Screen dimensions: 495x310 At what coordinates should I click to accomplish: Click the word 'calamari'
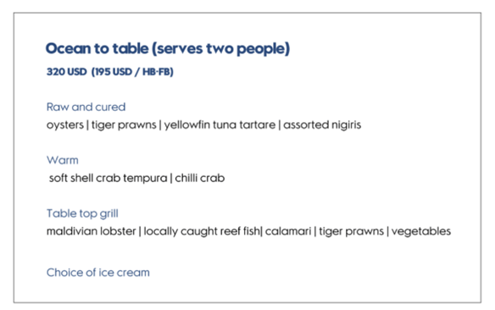(288, 231)
